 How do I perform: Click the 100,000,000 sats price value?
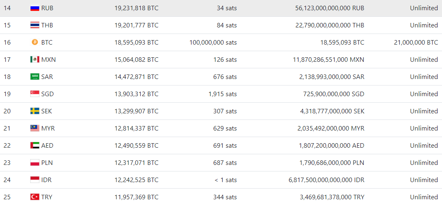213,43
